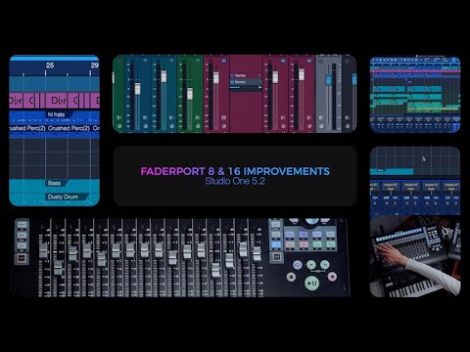
Task: Click the green play/pause button on the FaderPort
Action: [x=311, y=284]
